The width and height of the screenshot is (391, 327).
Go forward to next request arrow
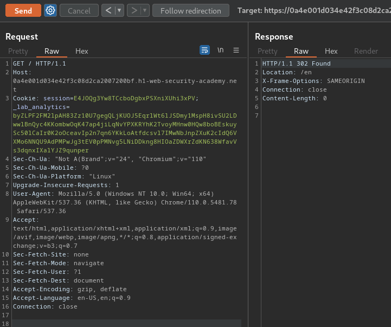(134, 10)
